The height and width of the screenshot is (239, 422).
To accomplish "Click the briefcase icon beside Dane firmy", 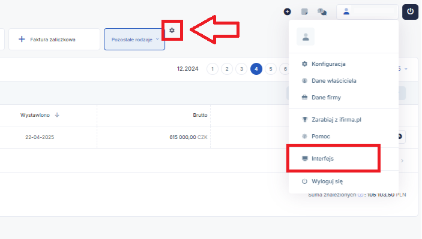I will point(304,98).
